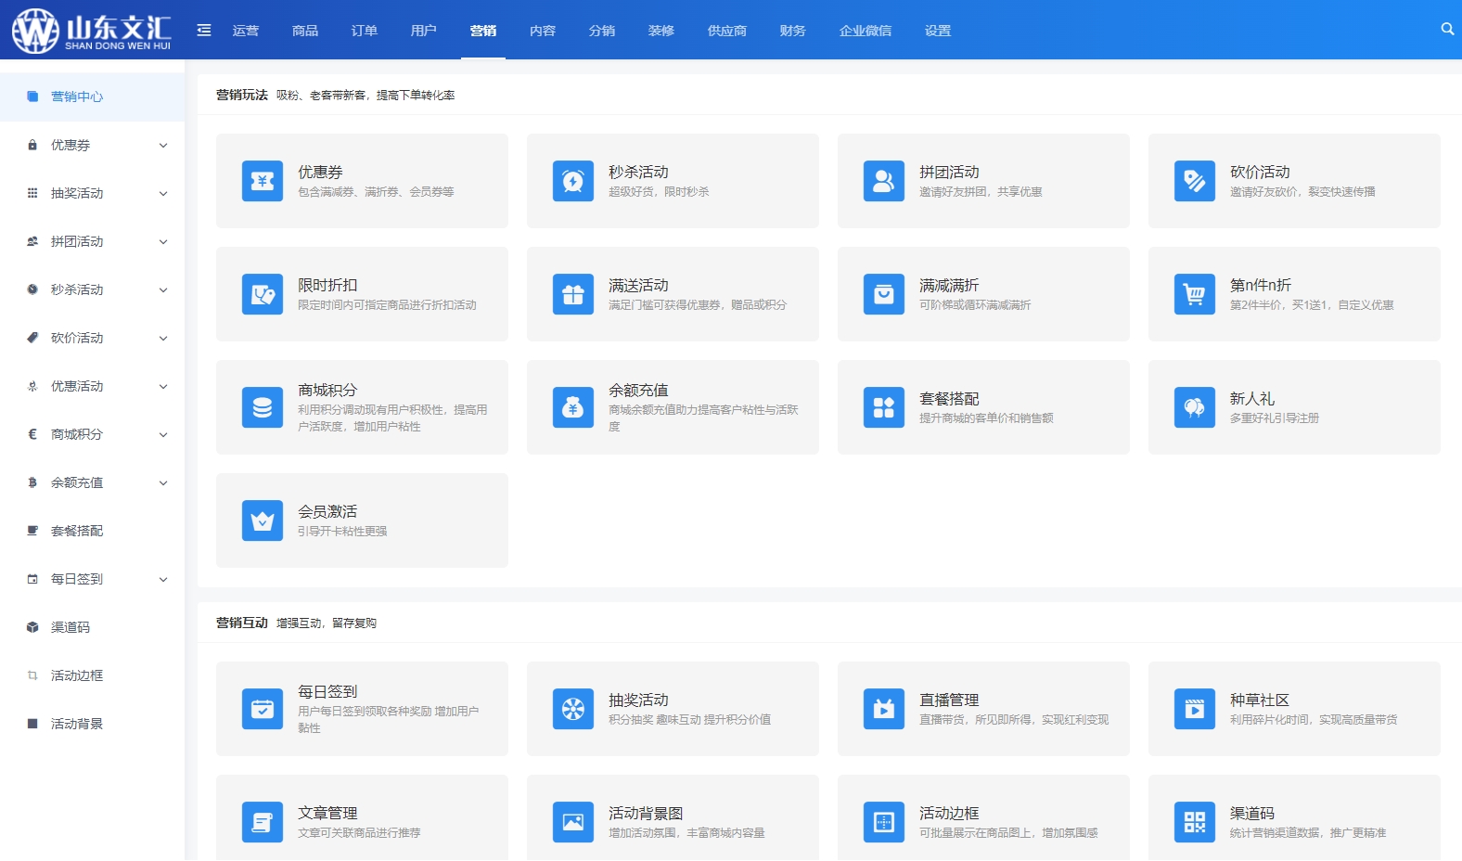1462x861 pixels.
Task: Open the 新人礼 balloons card icon
Action: (1195, 407)
